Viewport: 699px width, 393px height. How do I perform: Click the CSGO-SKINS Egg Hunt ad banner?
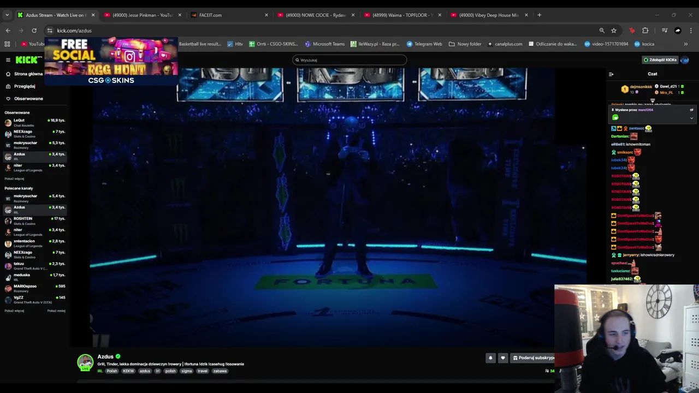point(111,62)
